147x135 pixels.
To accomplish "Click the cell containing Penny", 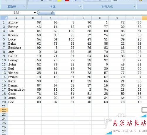I will 16,60.
